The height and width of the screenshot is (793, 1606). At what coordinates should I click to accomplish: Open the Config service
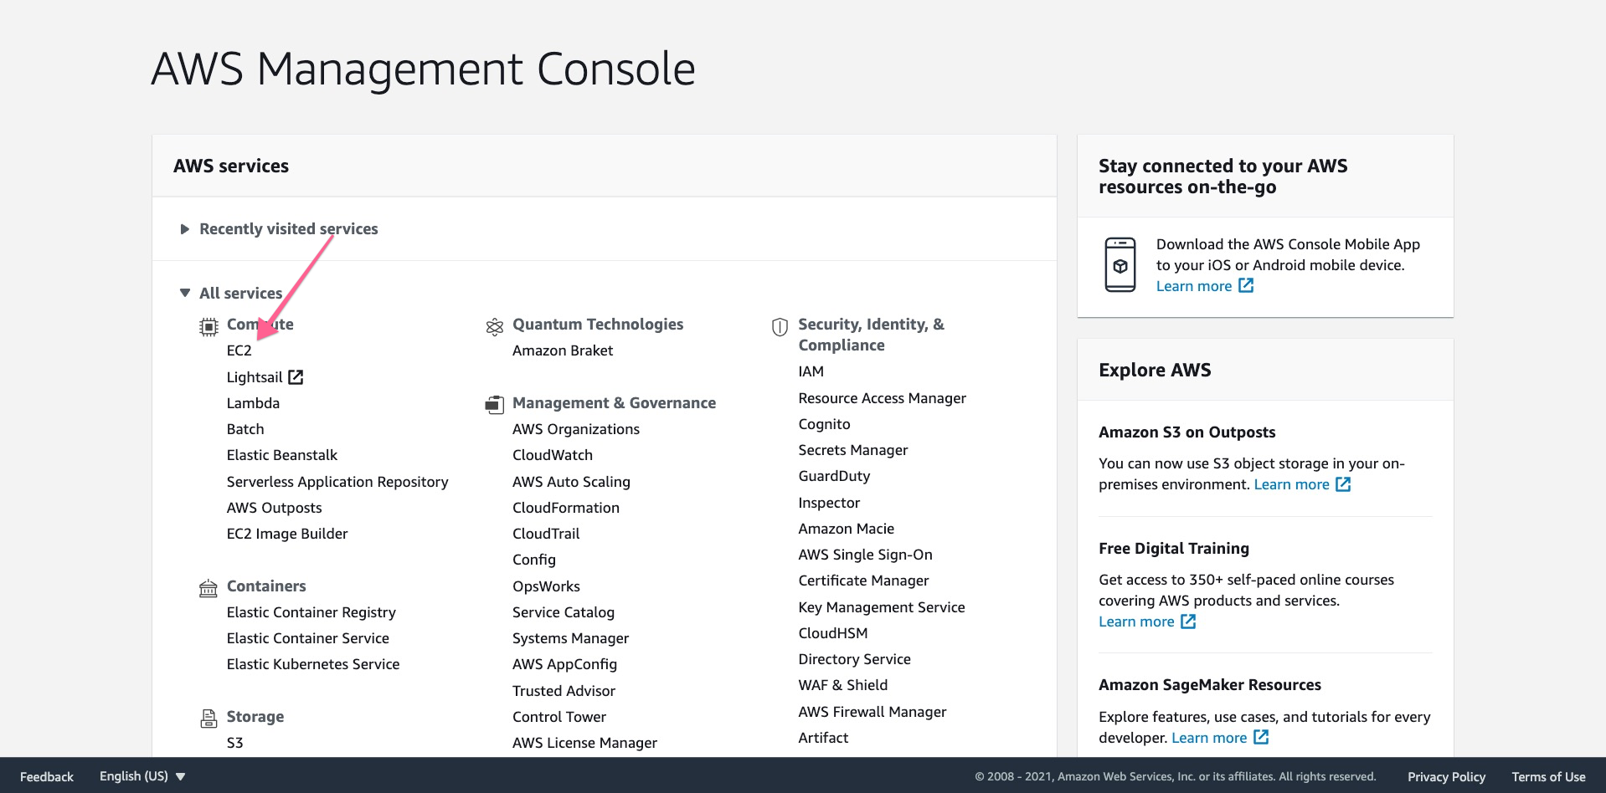[534, 560]
